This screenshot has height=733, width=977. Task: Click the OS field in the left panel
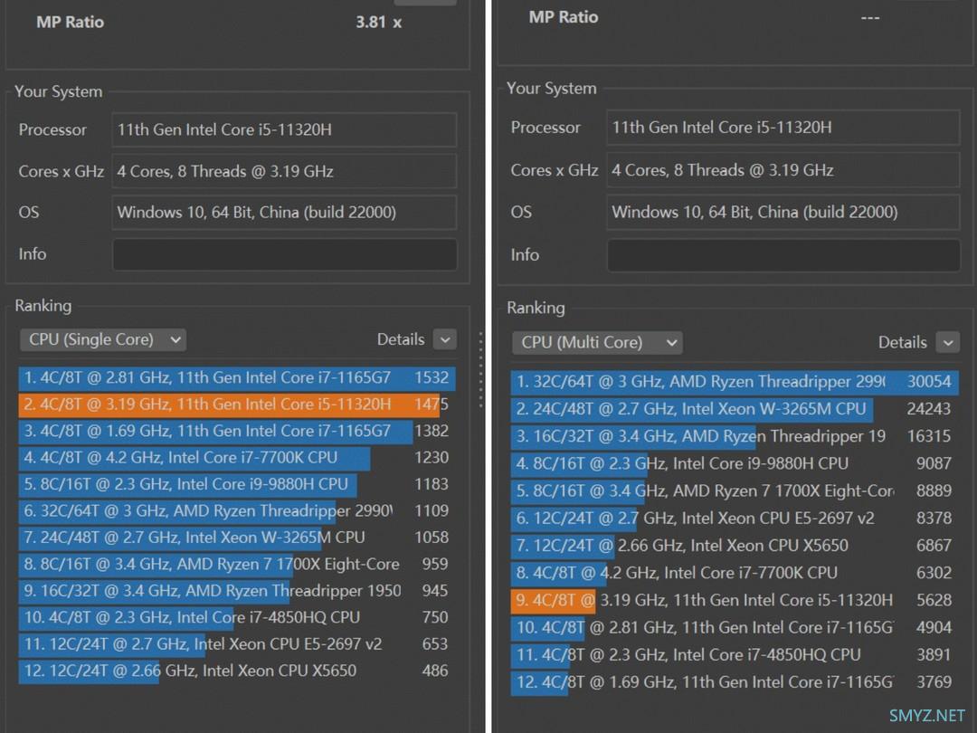tap(284, 213)
